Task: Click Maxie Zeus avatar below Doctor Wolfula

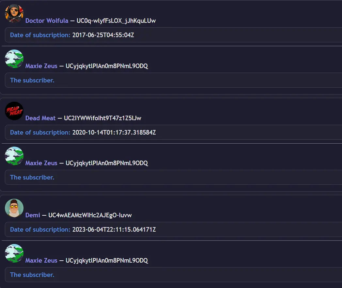Action: (14, 59)
